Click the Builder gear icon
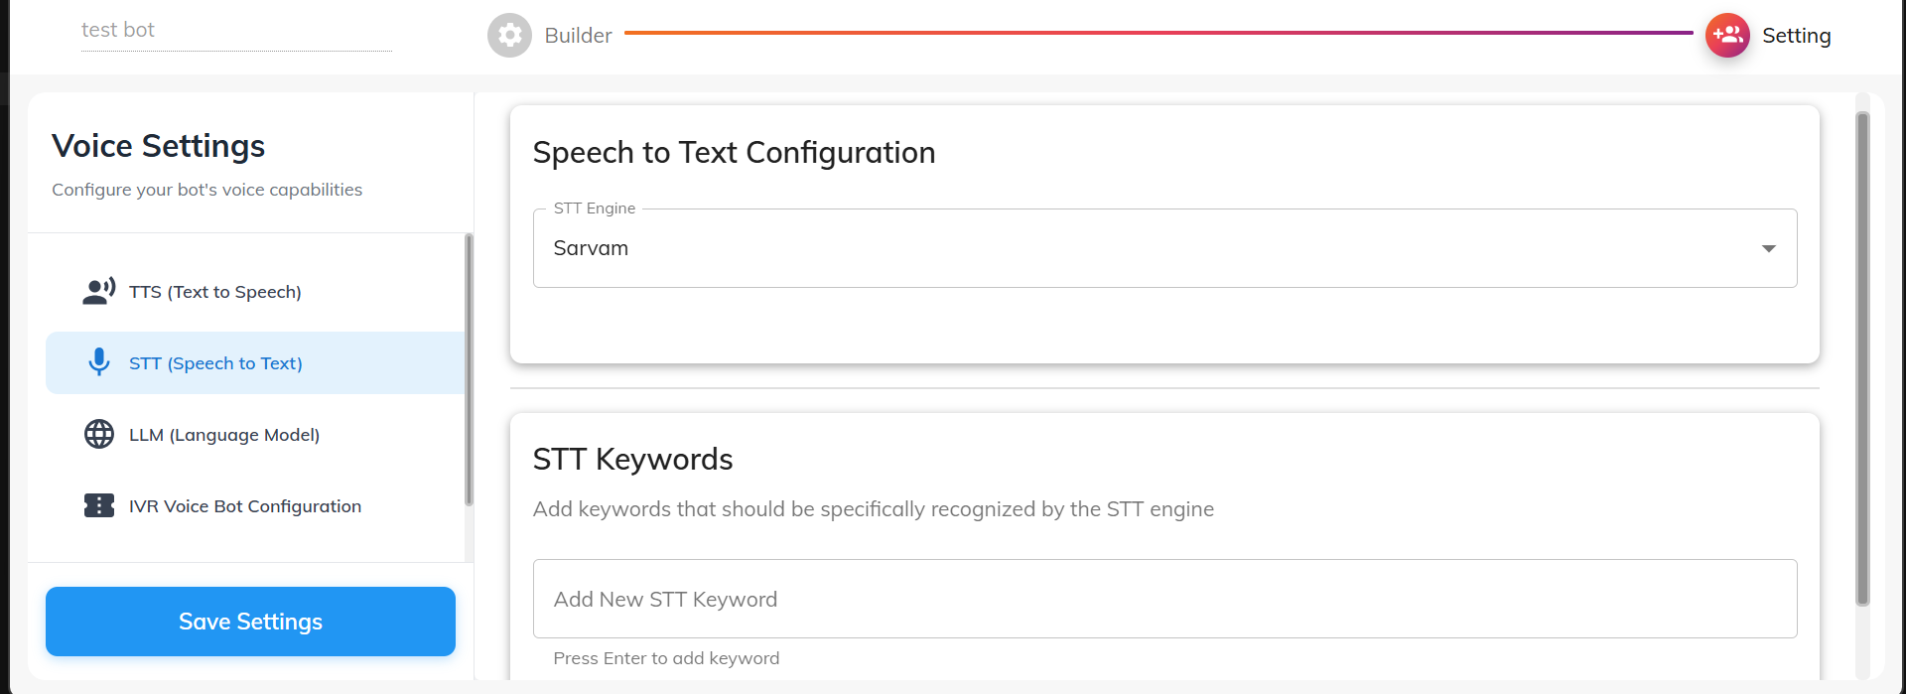This screenshot has height=694, width=1906. (x=509, y=36)
